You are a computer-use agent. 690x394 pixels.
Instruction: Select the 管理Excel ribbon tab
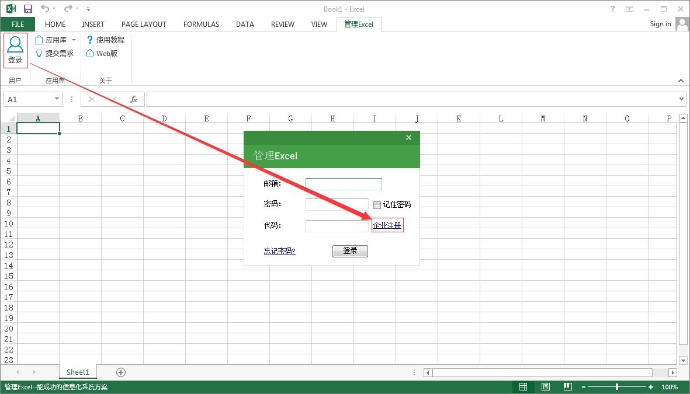(x=359, y=24)
